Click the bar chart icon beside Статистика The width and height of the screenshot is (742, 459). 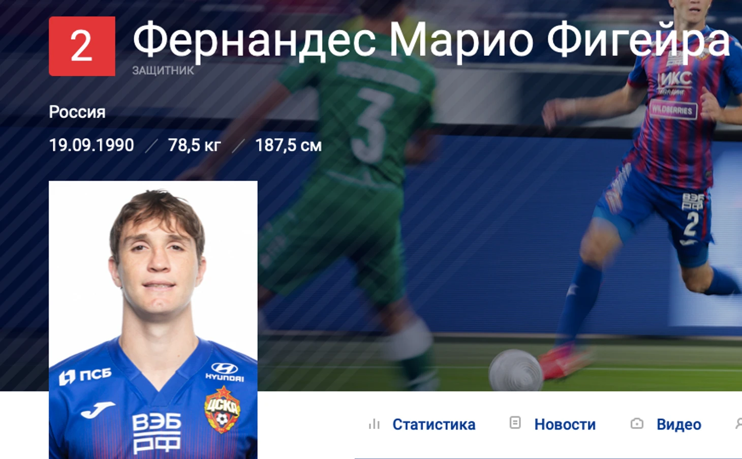click(375, 424)
